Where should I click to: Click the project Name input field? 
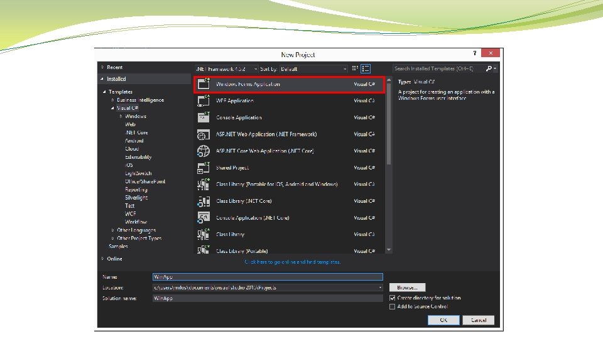(268, 277)
